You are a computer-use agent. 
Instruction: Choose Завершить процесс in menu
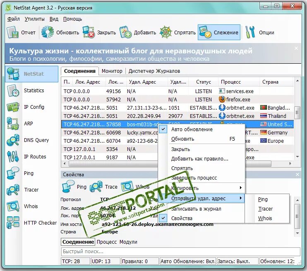click(x=201, y=178)
